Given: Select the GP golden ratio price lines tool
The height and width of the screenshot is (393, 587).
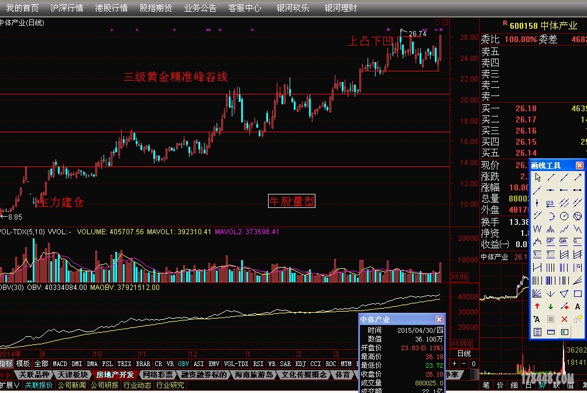Looking at the screenshot, I should pos(550,242).
